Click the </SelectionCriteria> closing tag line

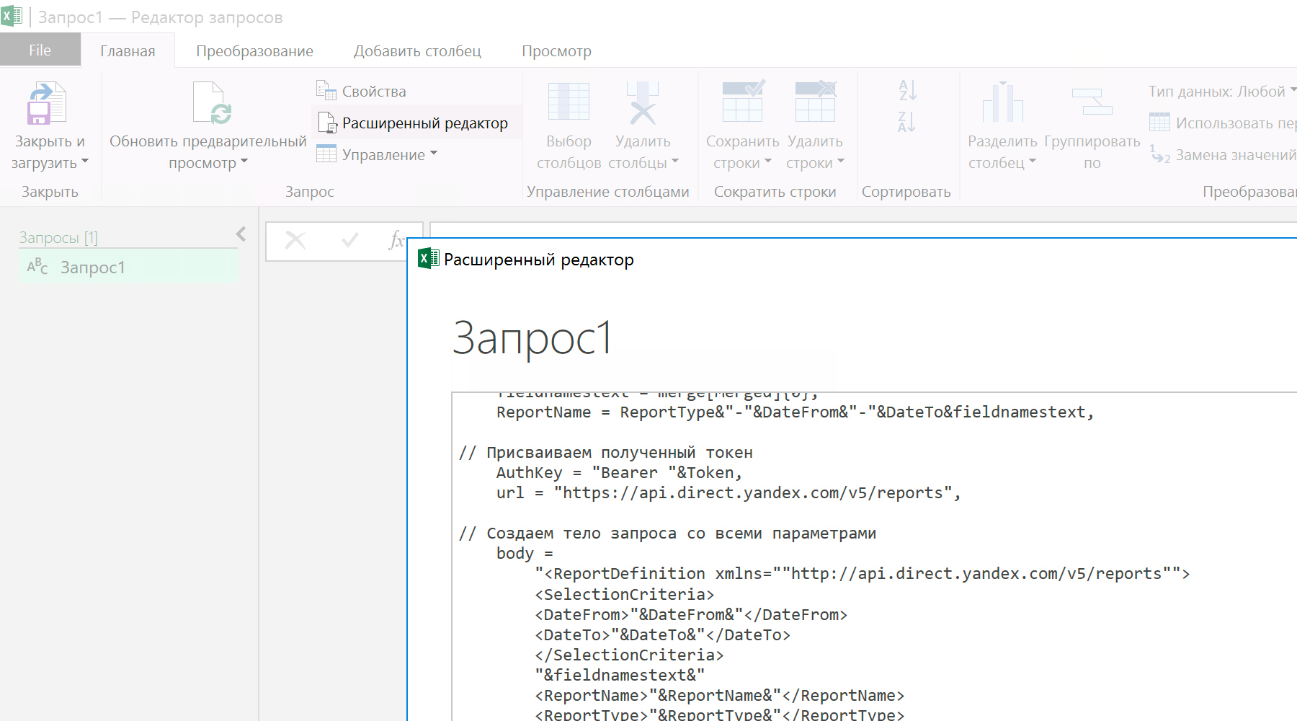click(629, 655)
